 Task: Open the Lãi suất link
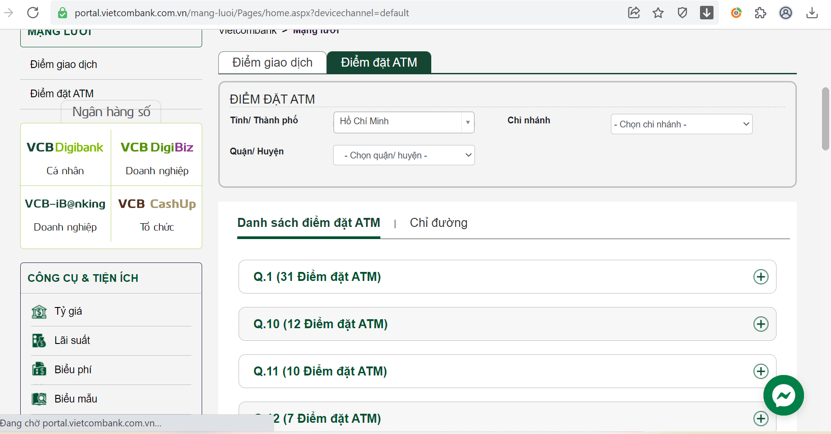click(x=72, y=340)
